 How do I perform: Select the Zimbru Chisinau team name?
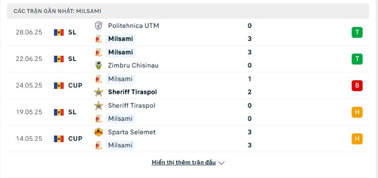[x=133, y=66]
